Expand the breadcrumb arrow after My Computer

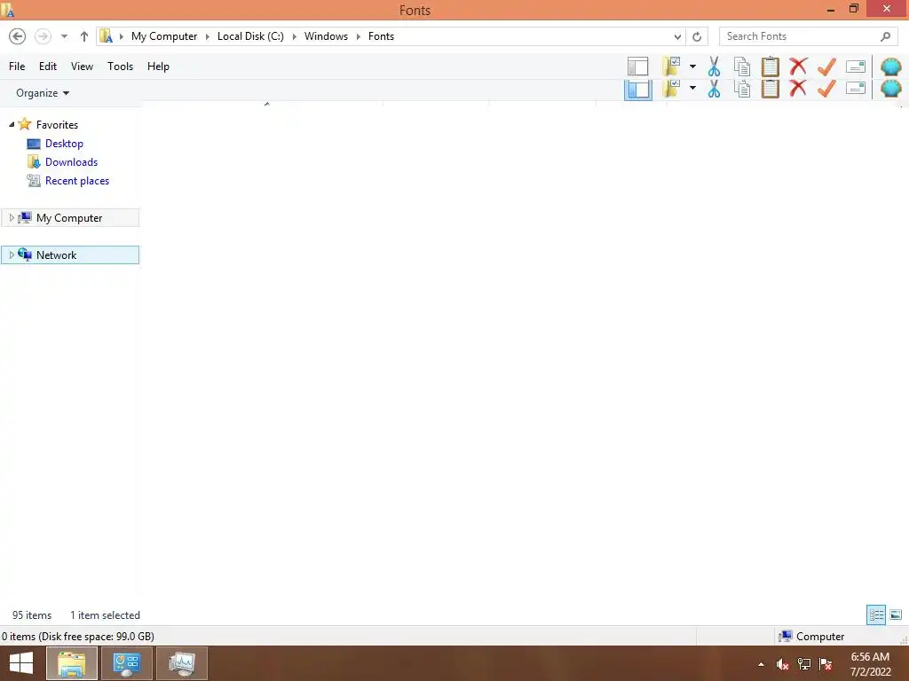point(207,36)
